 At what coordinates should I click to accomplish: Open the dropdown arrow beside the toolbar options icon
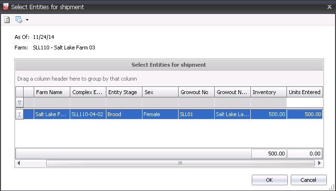(x=27, y=20)
